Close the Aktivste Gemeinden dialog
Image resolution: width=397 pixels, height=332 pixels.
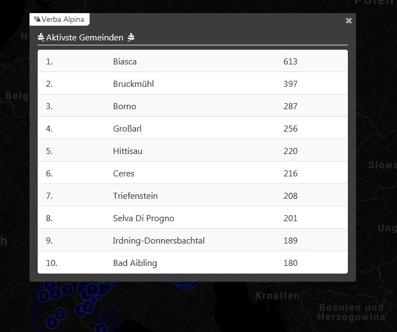click(x=349, y=21)
